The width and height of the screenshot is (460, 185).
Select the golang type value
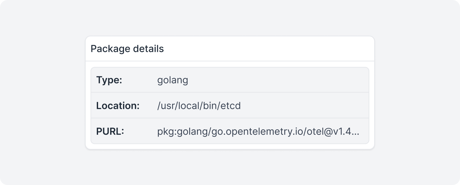tap(172, 80)
